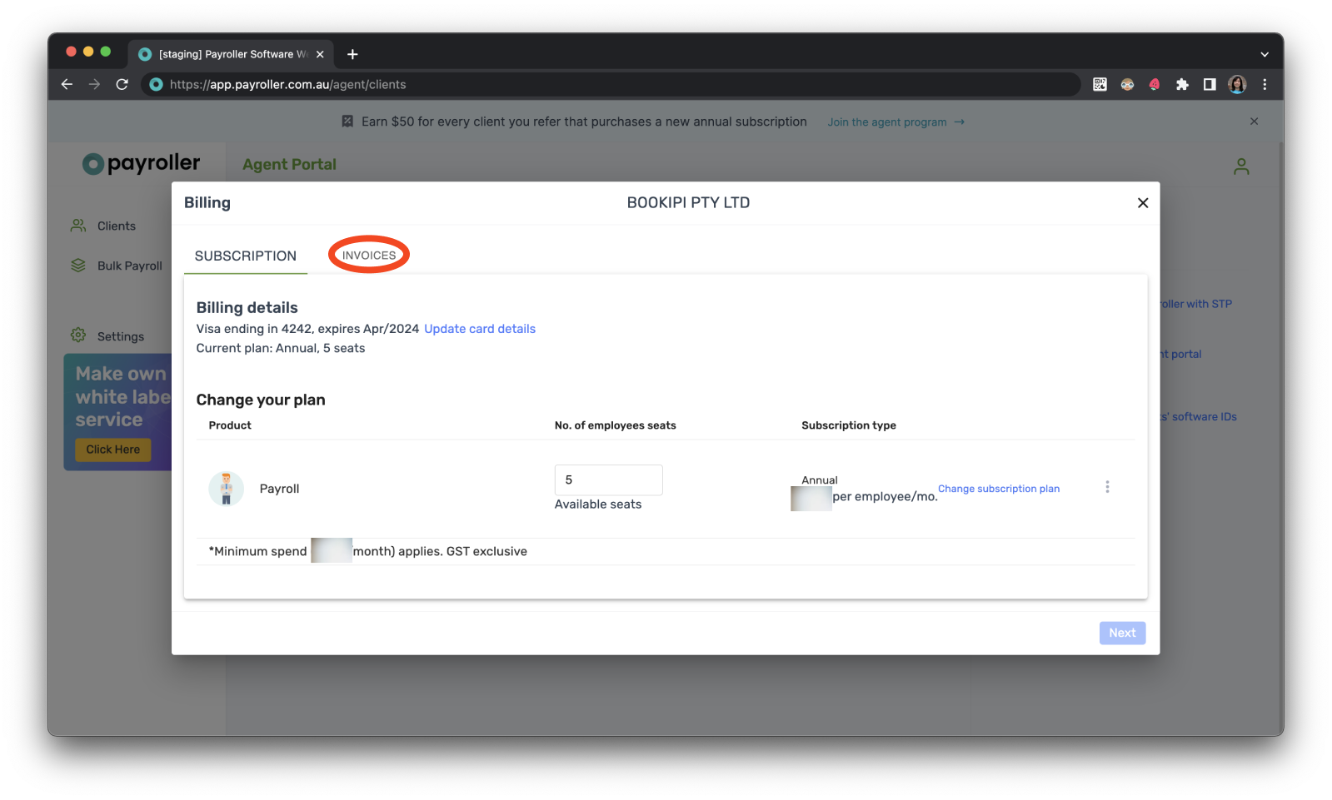
Task: Open the browser profile avatar
Action: [x=1237, y=84]
